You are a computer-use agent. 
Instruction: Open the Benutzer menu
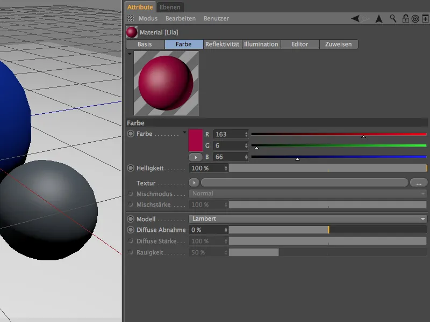click(216, 18)
